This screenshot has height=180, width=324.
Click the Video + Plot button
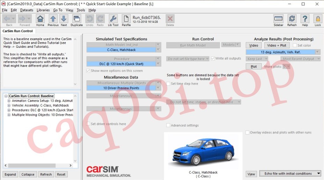coord(277,45)
